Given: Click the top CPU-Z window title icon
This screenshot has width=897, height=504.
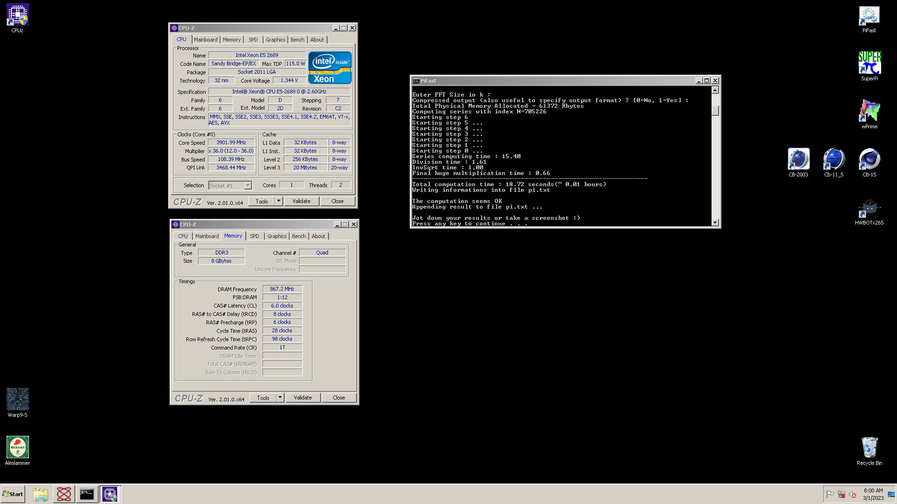Looking at the screenshot, I should click(174, 28).
